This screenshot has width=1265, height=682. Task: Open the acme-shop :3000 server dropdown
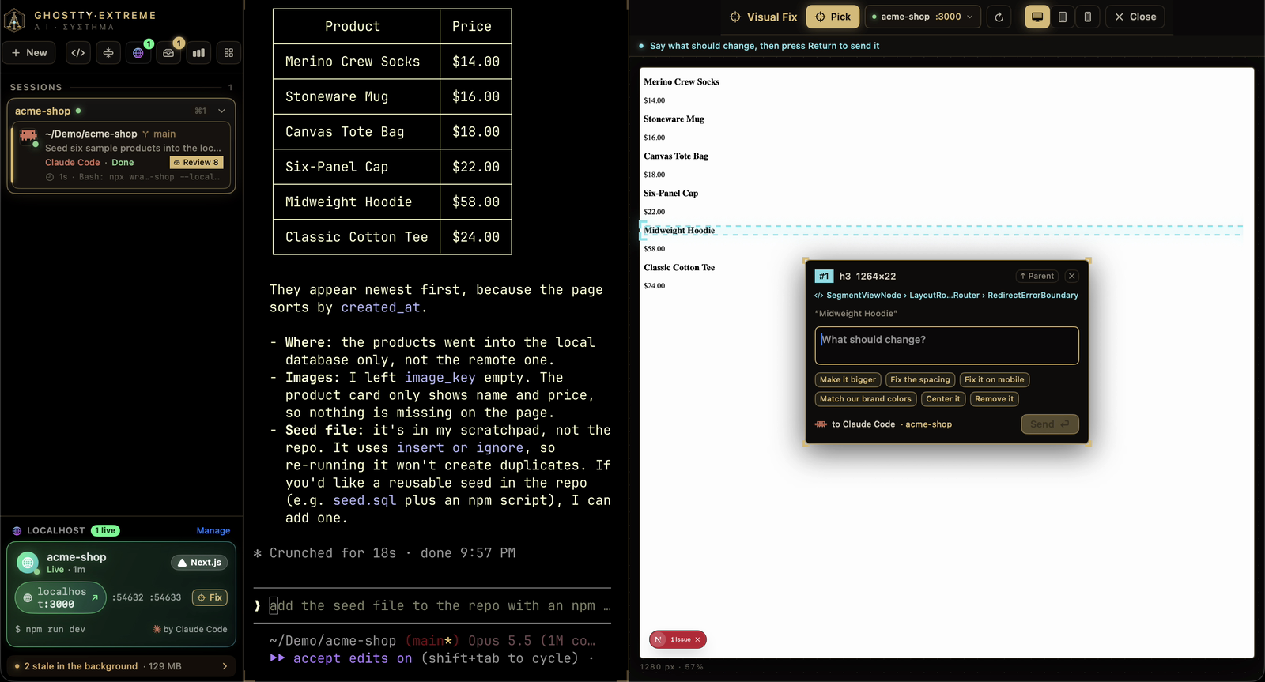923,17
